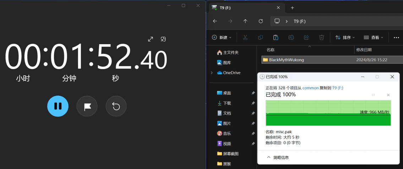Open the 查看 view dropdown
This screenshot has width=403, height=169.
pyautogui.click(x=373, y=37)
